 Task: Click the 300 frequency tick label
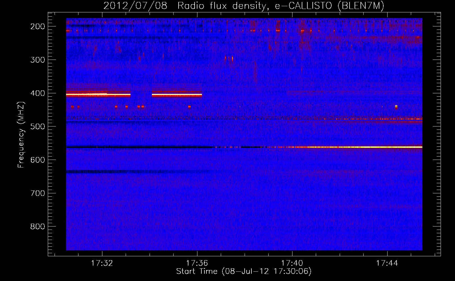[38, 60]
